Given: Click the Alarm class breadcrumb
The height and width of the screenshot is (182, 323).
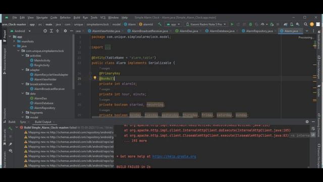Looking at the screenshot, I should pyautogui.click(x=130, y=24).
